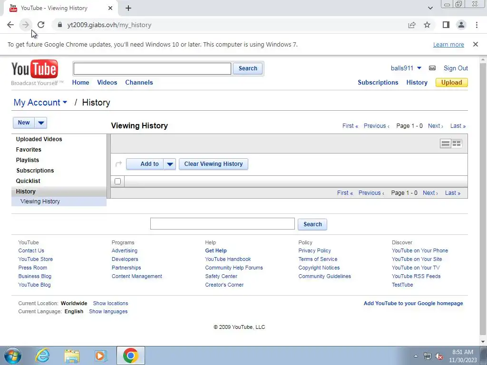Click the browser forward arrow
Screen dimensions: 487x365
tap(26, 25)
